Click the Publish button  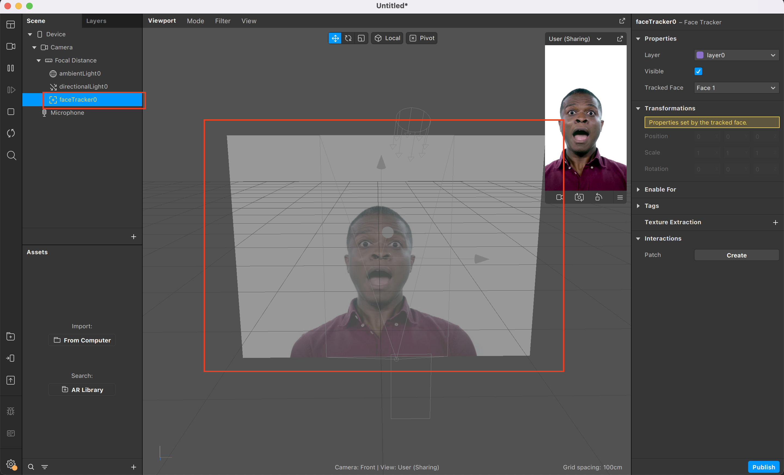pyautogui.click(x=763, y=467)
